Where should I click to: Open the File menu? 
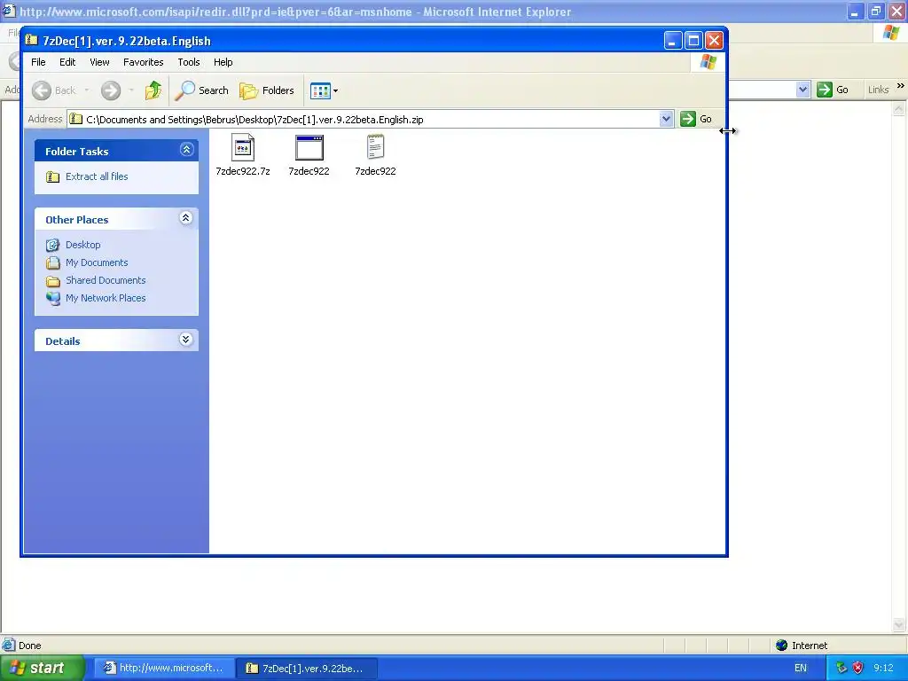[38, 62]
